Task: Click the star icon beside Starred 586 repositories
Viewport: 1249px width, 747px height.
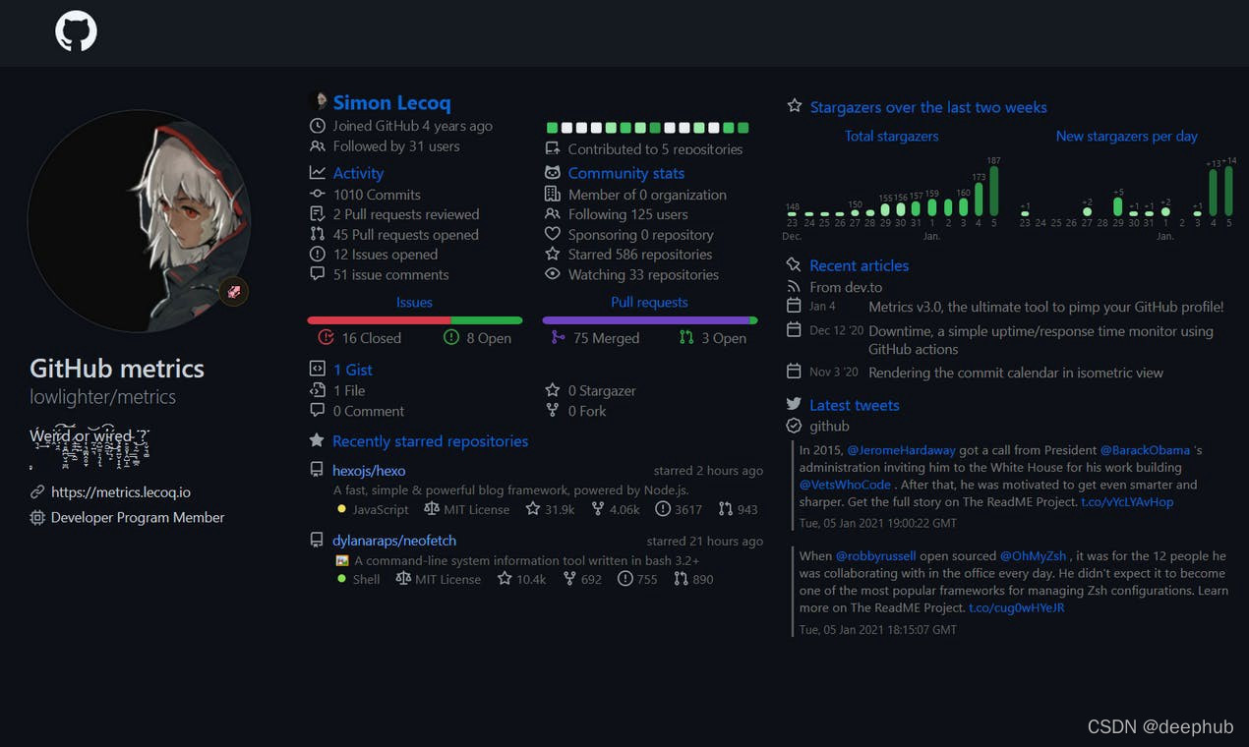Action: (x=552, y=255)
